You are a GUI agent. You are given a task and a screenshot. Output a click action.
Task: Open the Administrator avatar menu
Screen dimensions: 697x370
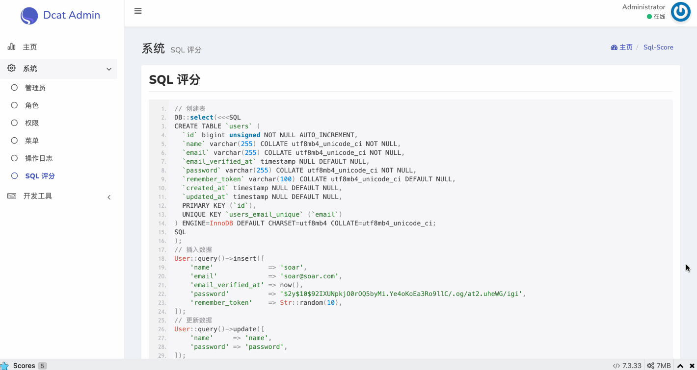tap(681, 12)
